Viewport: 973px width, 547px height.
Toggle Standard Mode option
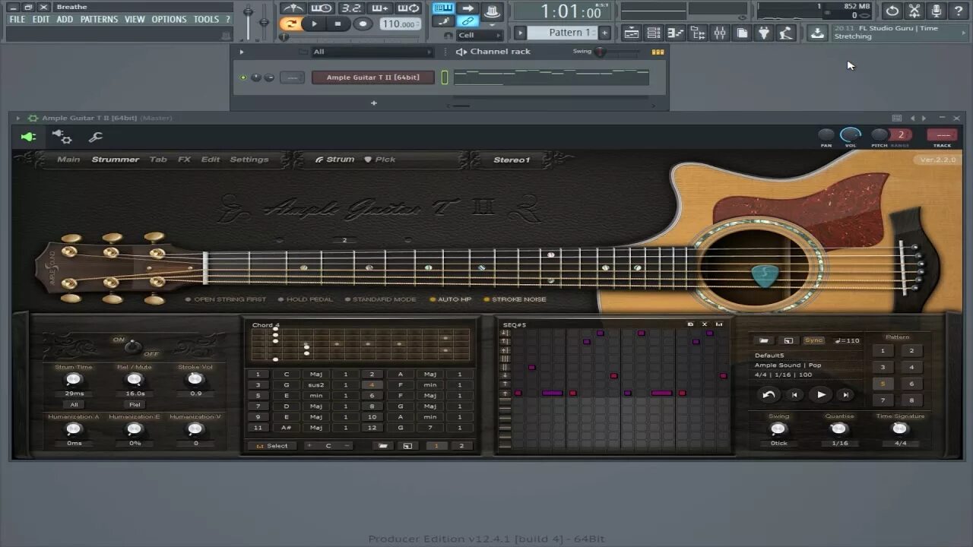click(380, 299)
